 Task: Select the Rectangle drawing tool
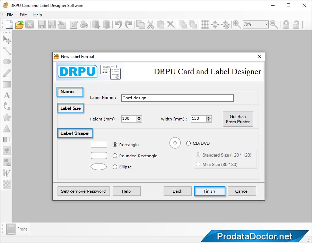pyautogui.click(x=7, y=84)
